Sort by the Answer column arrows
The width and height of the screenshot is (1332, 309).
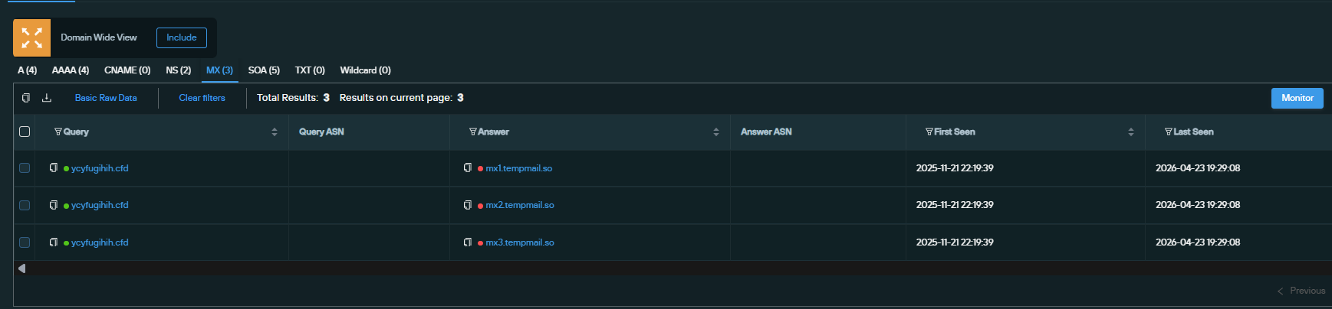click(716, 132)
